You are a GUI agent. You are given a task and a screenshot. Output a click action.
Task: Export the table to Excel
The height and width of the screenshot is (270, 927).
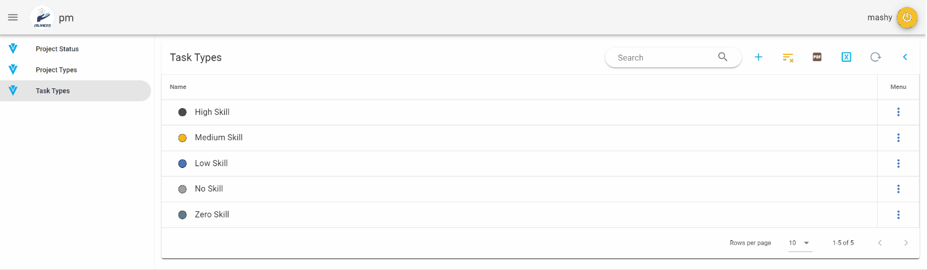(x=846, y=57)
